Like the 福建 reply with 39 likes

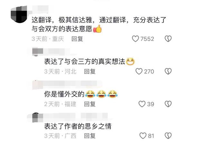click(x=142, y=104)
